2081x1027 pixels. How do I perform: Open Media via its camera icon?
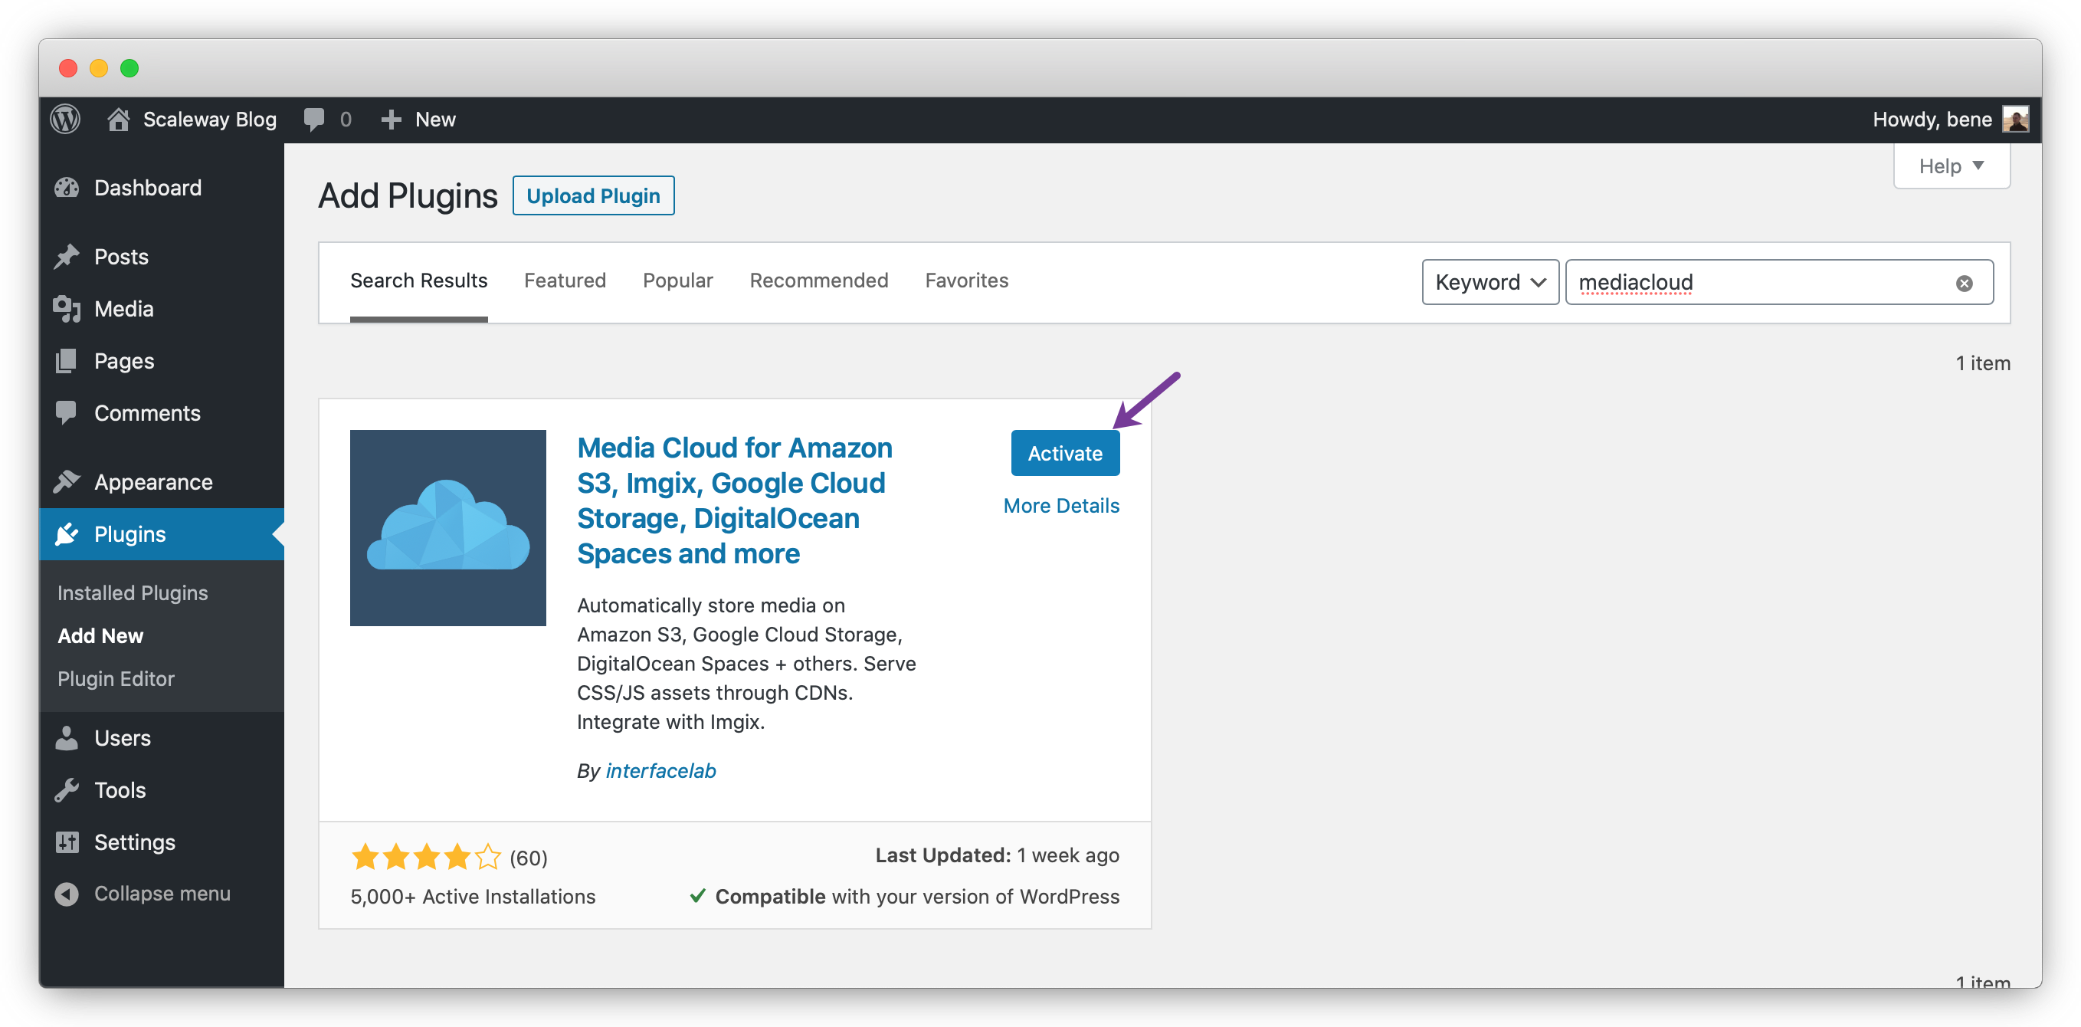point(67,309)
